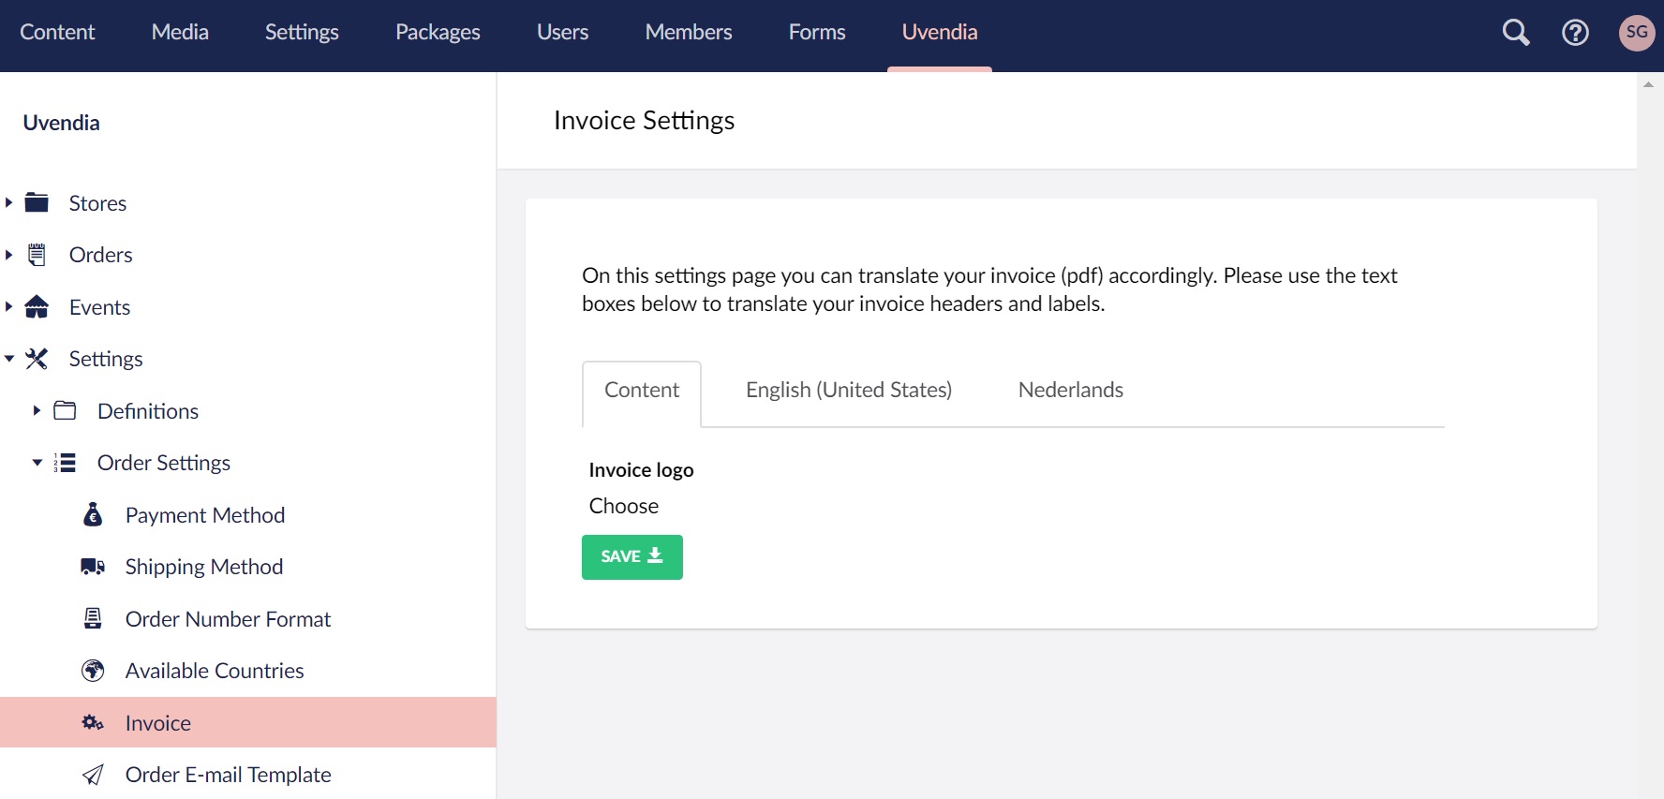This screenshot has width=1664, height=799.
Task: Open the SG user avatar
Action: click(1637, 33)
